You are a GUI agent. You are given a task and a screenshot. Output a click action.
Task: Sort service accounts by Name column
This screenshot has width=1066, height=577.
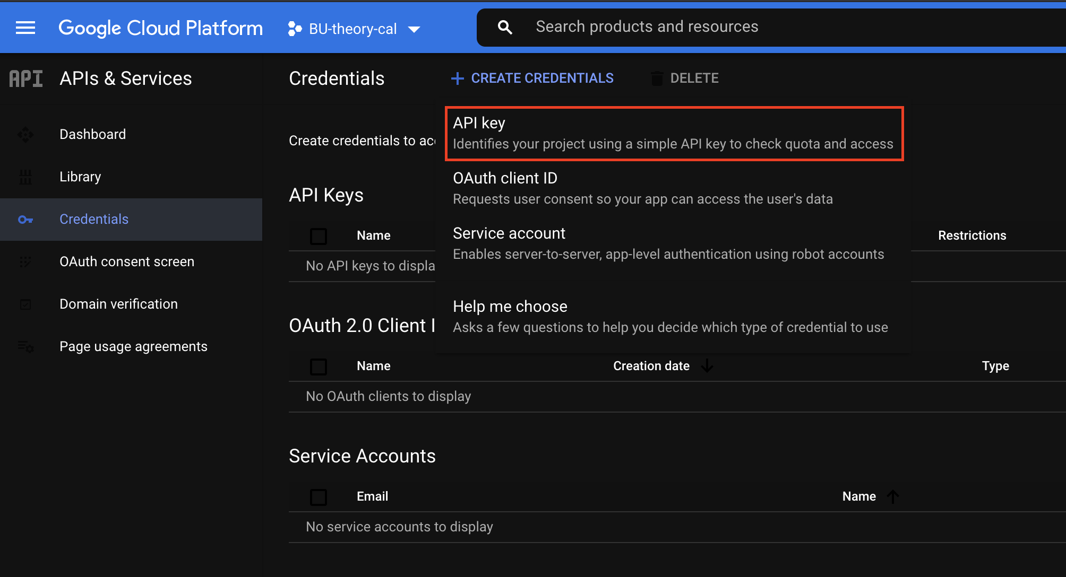[x=859, y=496]
